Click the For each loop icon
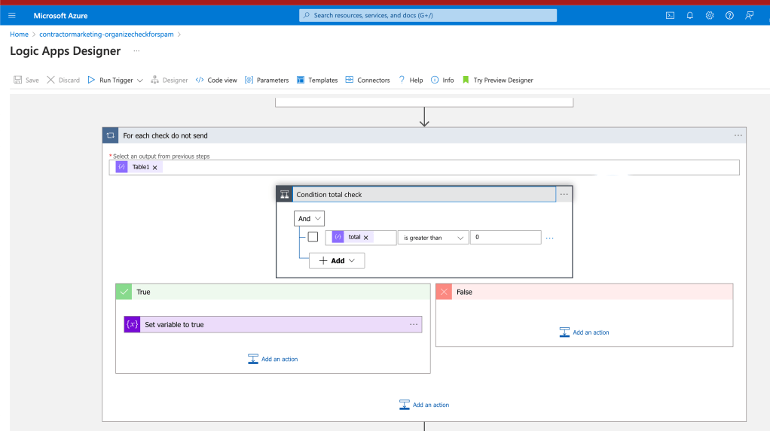The height and width of the screenshot is (431, 770). [x=111, y=135]
